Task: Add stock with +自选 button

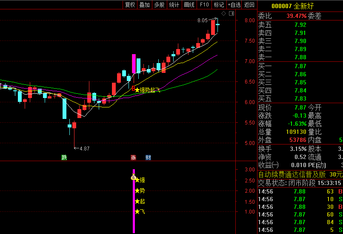Action: point(234,5)
